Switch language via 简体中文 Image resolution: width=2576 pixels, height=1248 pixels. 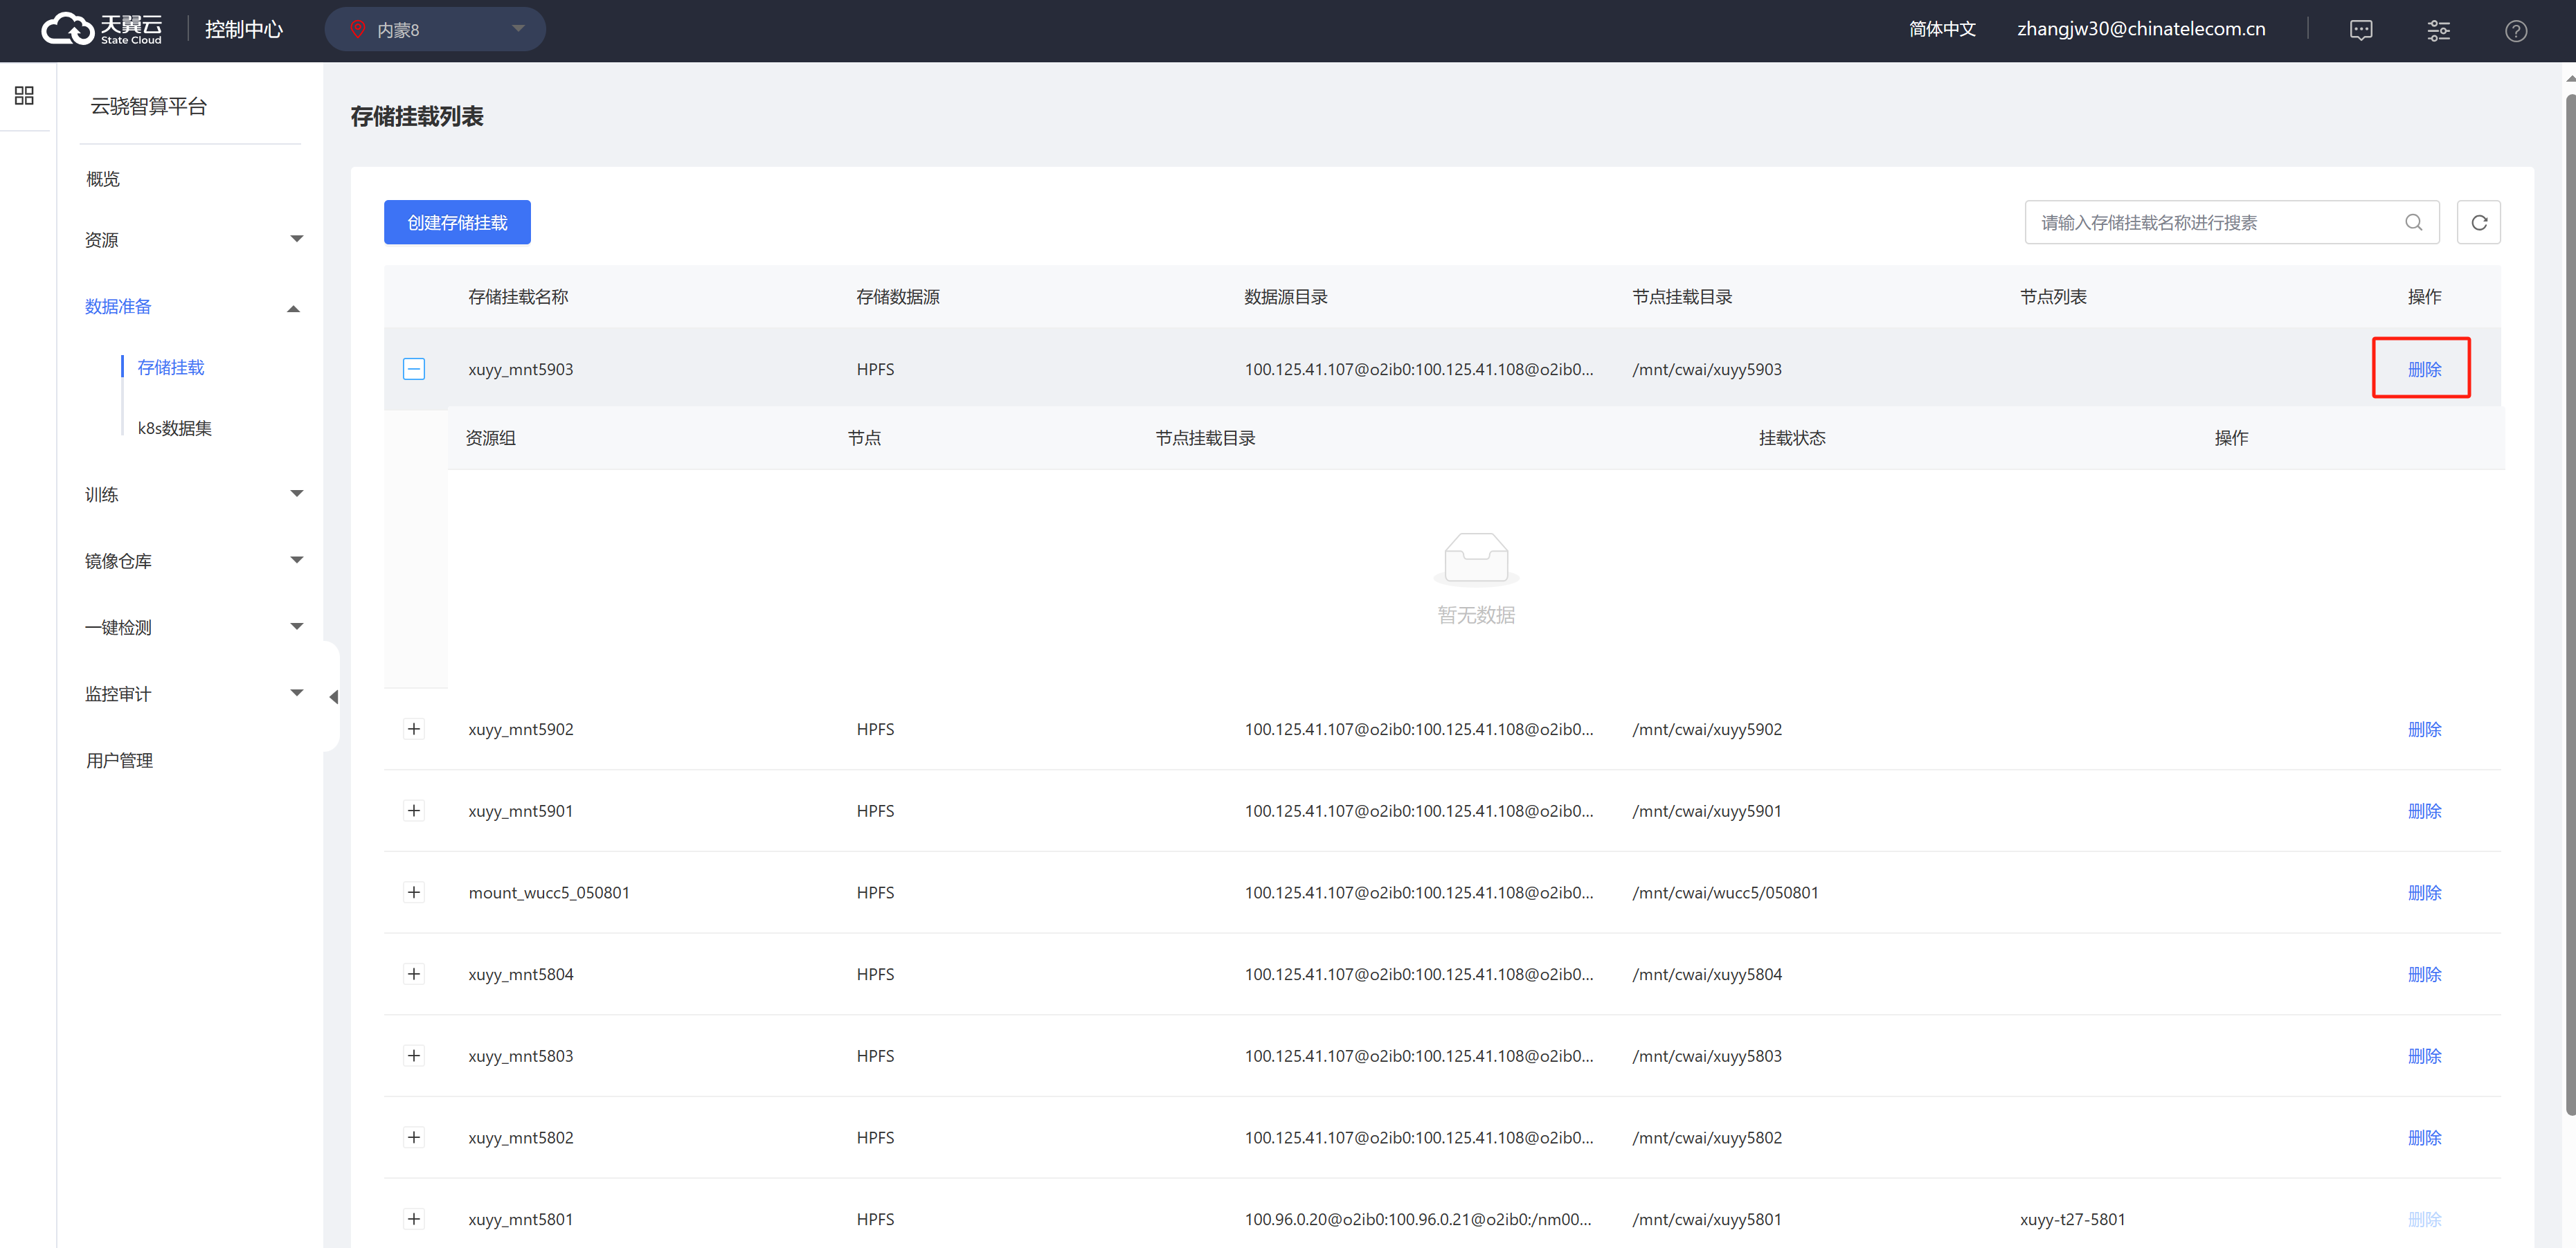(x=1942, y=29)
